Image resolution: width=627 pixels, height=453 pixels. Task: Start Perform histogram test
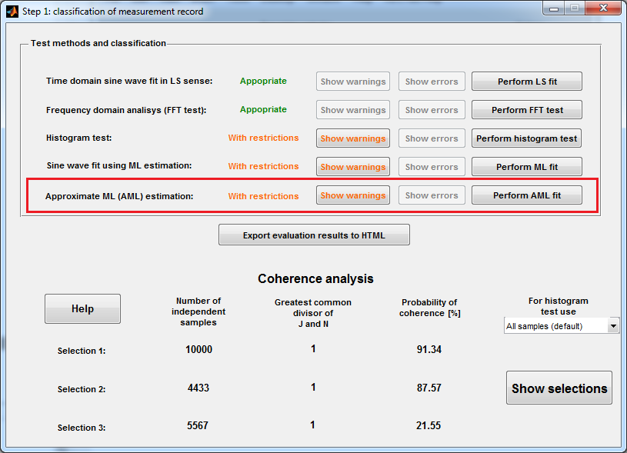[x=527, y=138]
